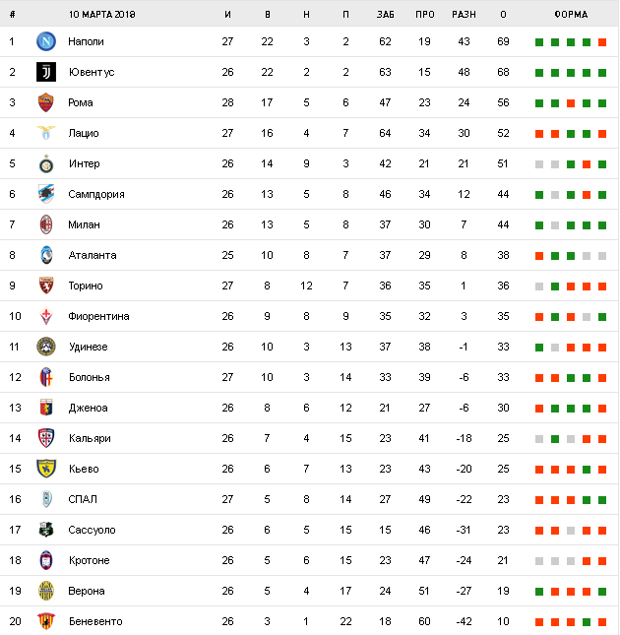Click the Torino bull crest icon

(46, 286)
